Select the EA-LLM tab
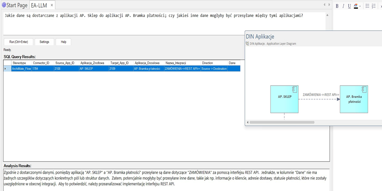382x191 pixels. pyautogui.click(x=39, y=5)
